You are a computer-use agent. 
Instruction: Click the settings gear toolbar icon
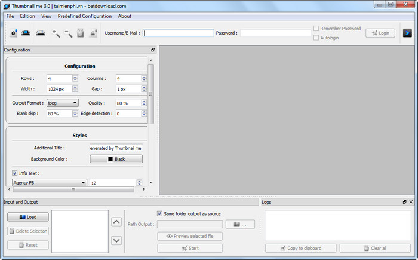tap(13, 33)
